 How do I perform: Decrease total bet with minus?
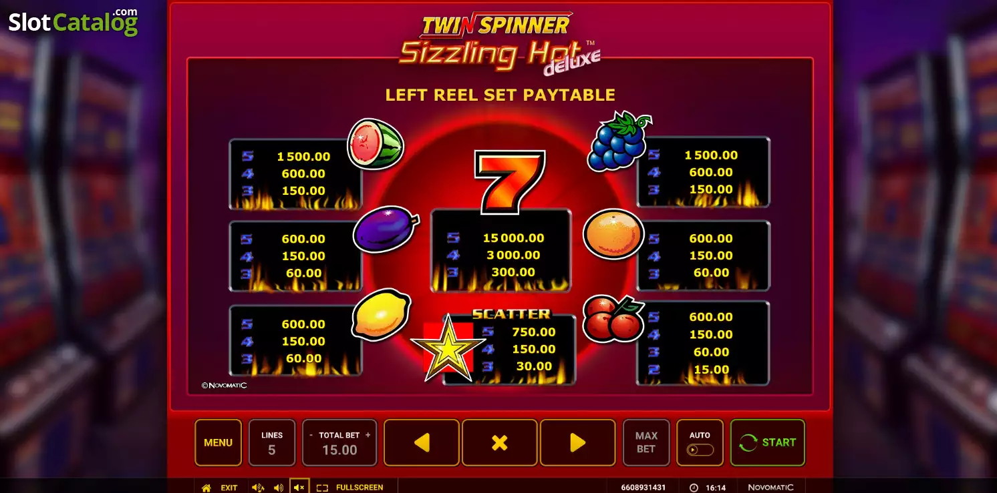coord(311,435)
